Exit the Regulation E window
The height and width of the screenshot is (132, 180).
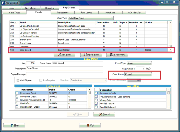click(90, 125)
